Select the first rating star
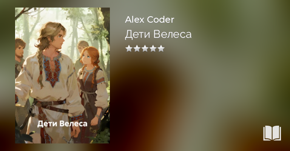Viewport: 290px width, 151px height. click(x=129, y=48)
